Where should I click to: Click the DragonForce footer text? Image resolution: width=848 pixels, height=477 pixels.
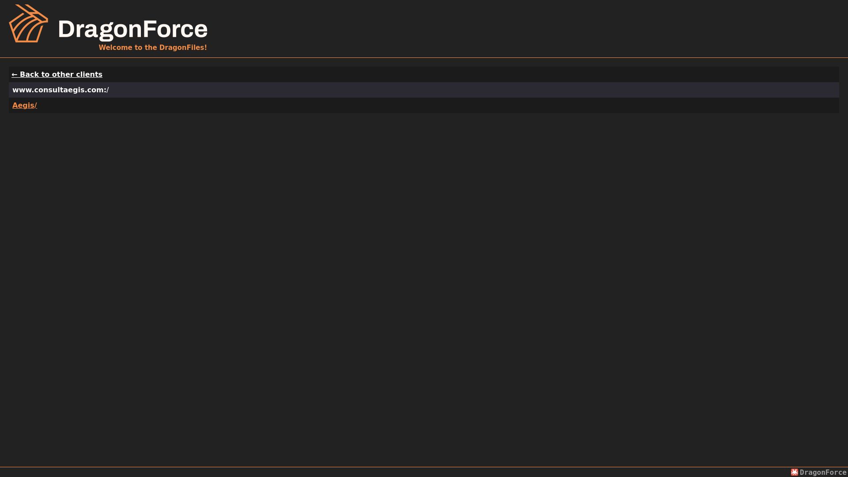click(x=823, y=472)
